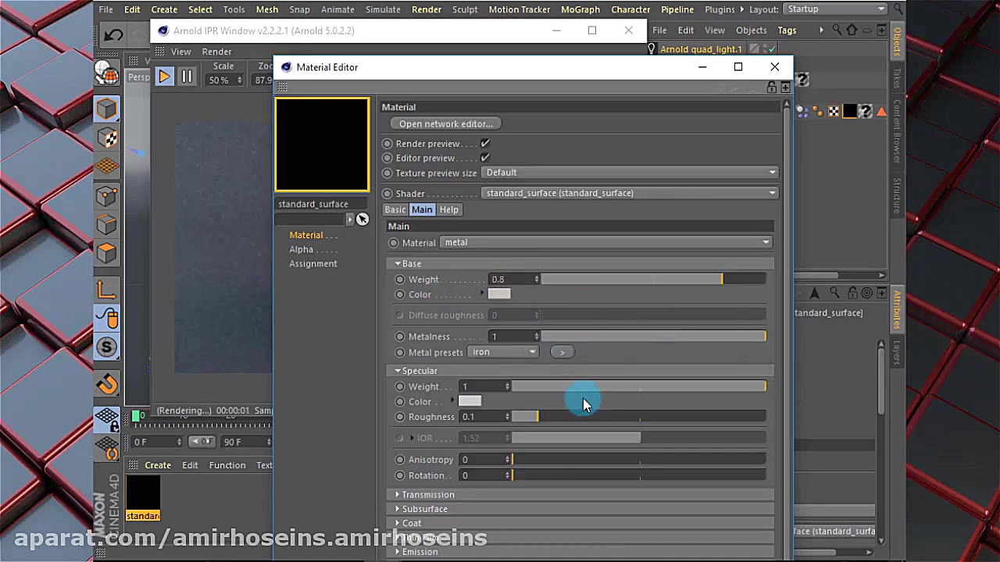Click the Attribute Manager search icon
This screenshot has height=562, width=1000.
pos(834,293)
